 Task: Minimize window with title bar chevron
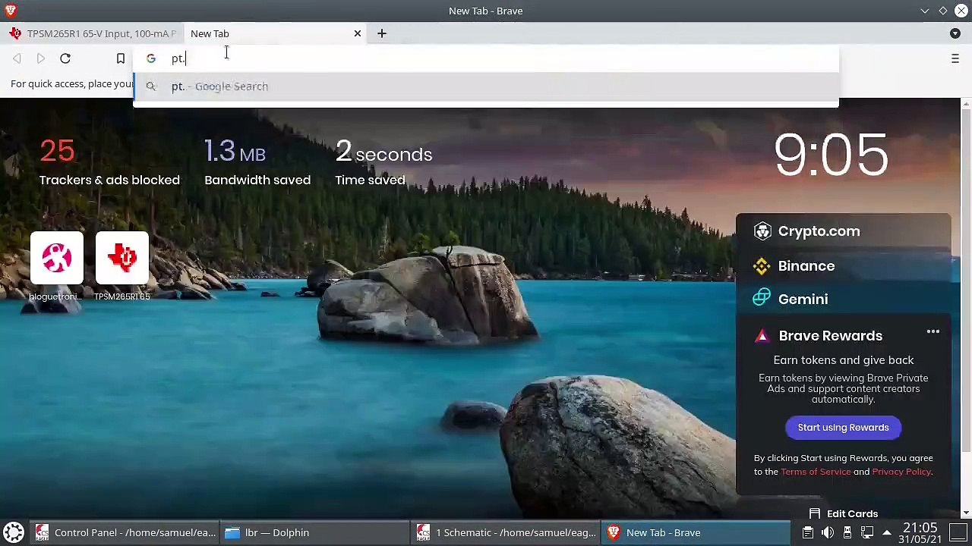(x=925, y=11)
